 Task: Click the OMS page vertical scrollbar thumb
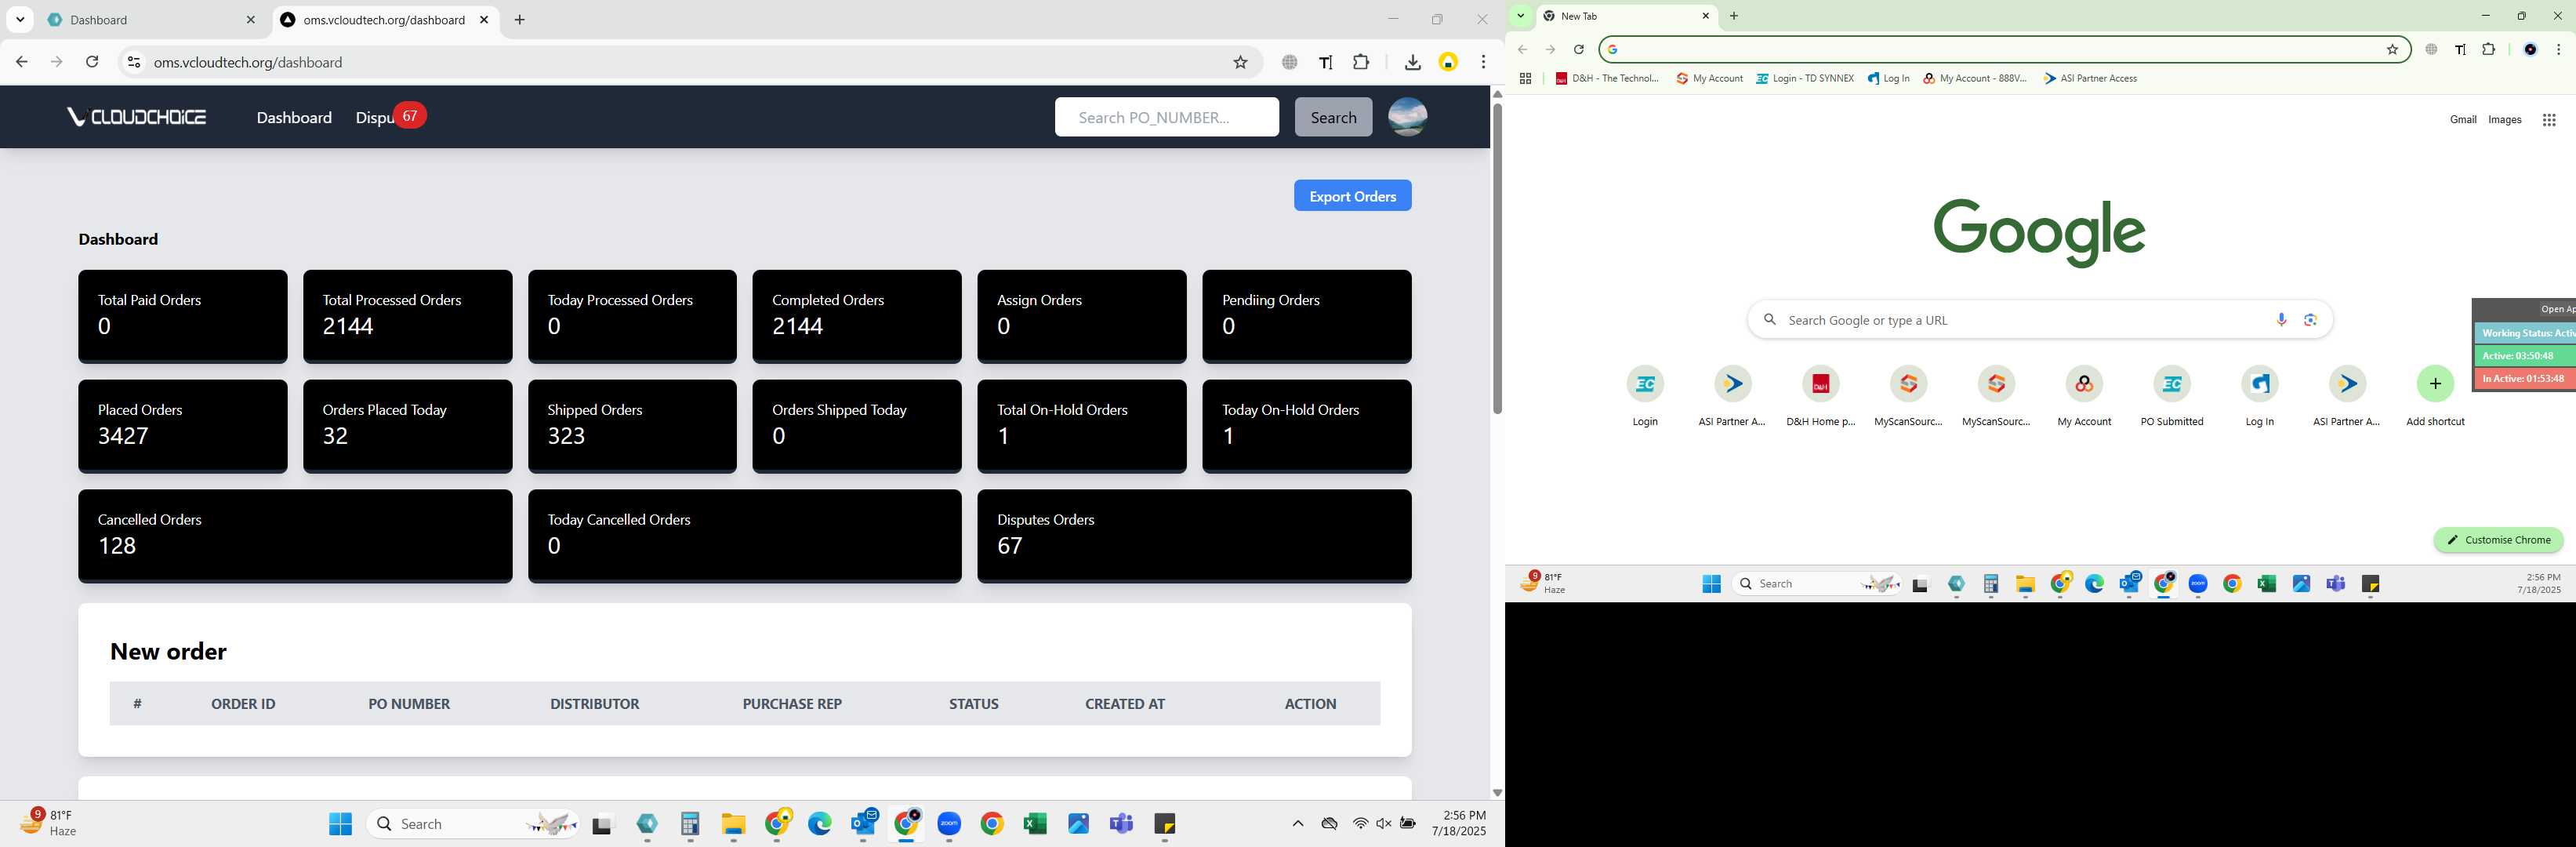click(1497, 258)
